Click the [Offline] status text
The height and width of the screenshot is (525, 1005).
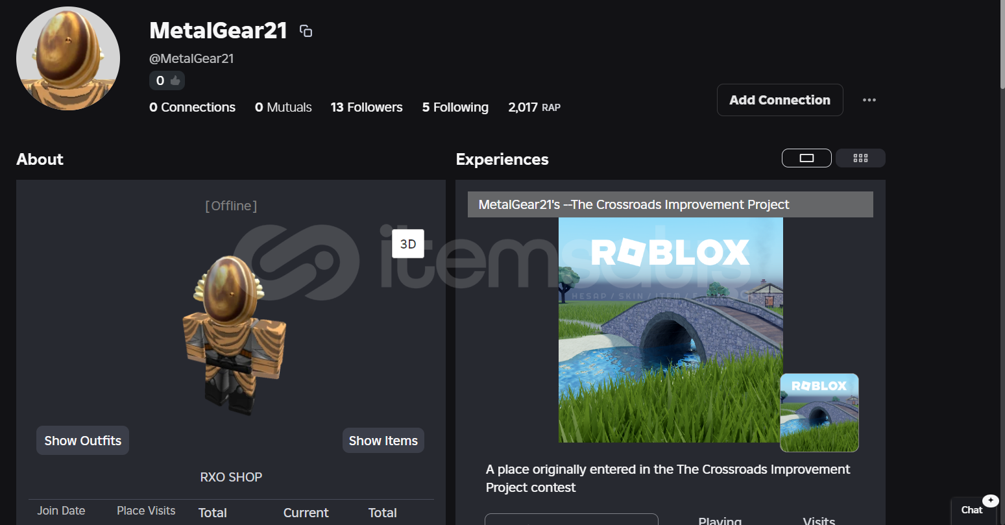coord(231,206)
